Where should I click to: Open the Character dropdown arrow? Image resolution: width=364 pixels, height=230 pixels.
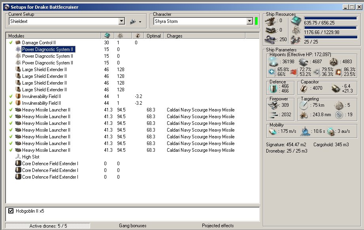249,21
